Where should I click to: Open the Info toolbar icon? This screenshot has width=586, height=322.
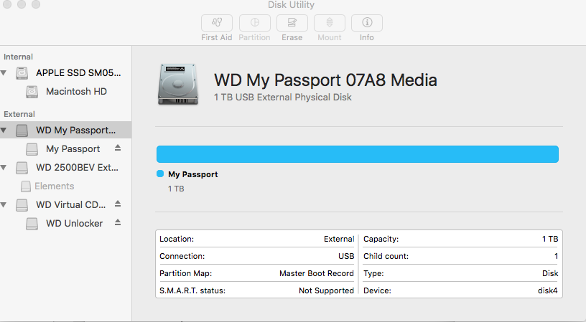366,23
